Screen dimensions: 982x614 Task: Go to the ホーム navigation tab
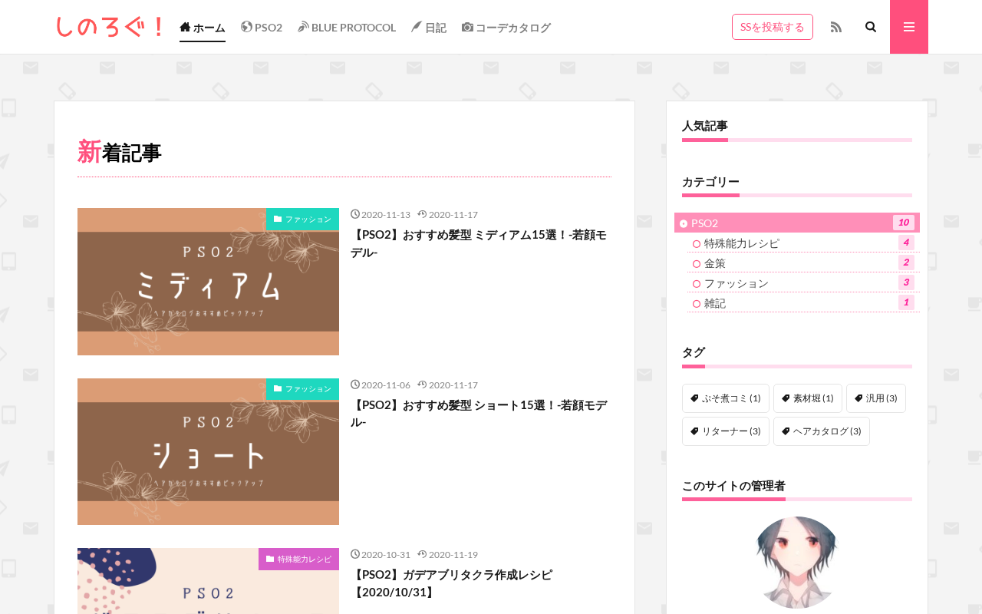tap(203, 28)
